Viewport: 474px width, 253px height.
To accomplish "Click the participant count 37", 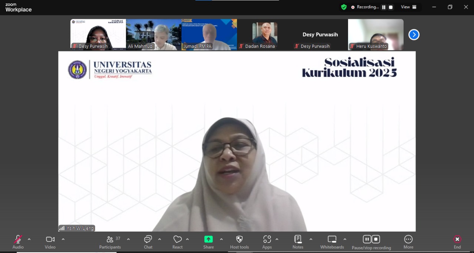I will tap(118, 239).
